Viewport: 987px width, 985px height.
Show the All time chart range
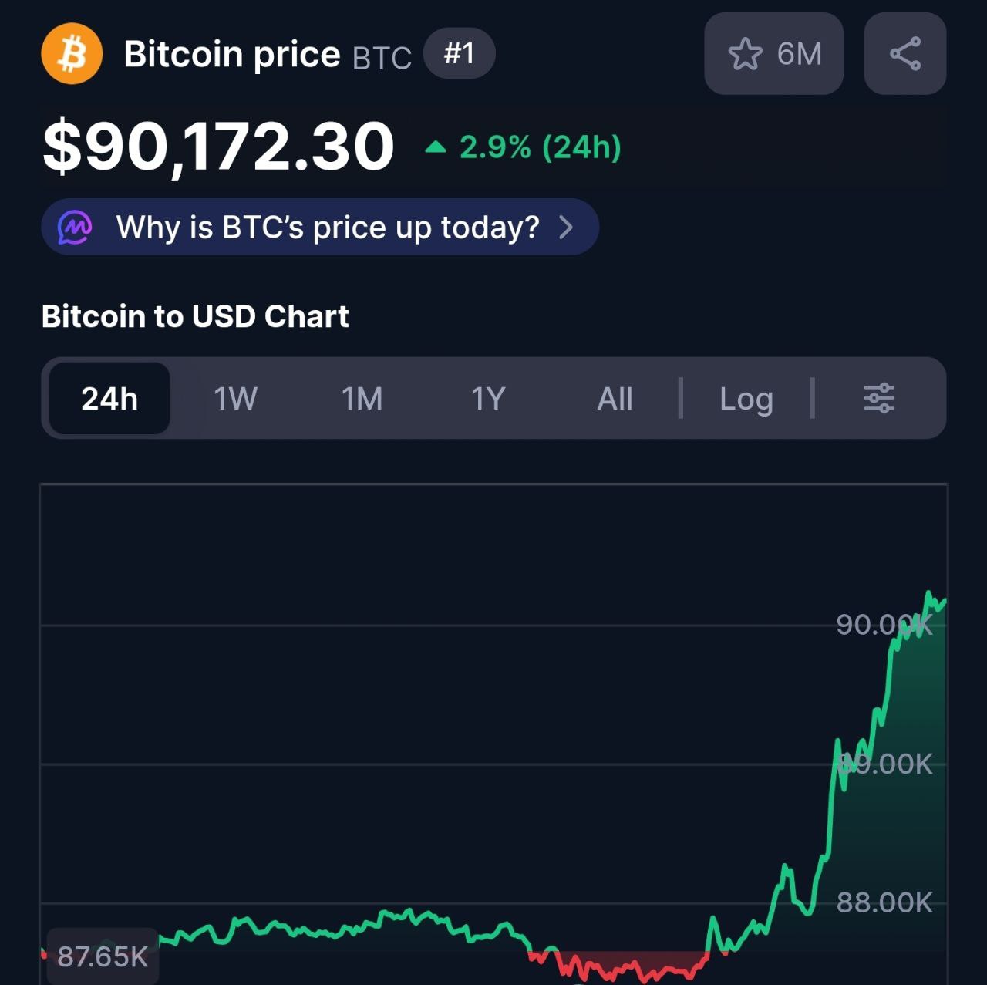[x=615, y=399]
